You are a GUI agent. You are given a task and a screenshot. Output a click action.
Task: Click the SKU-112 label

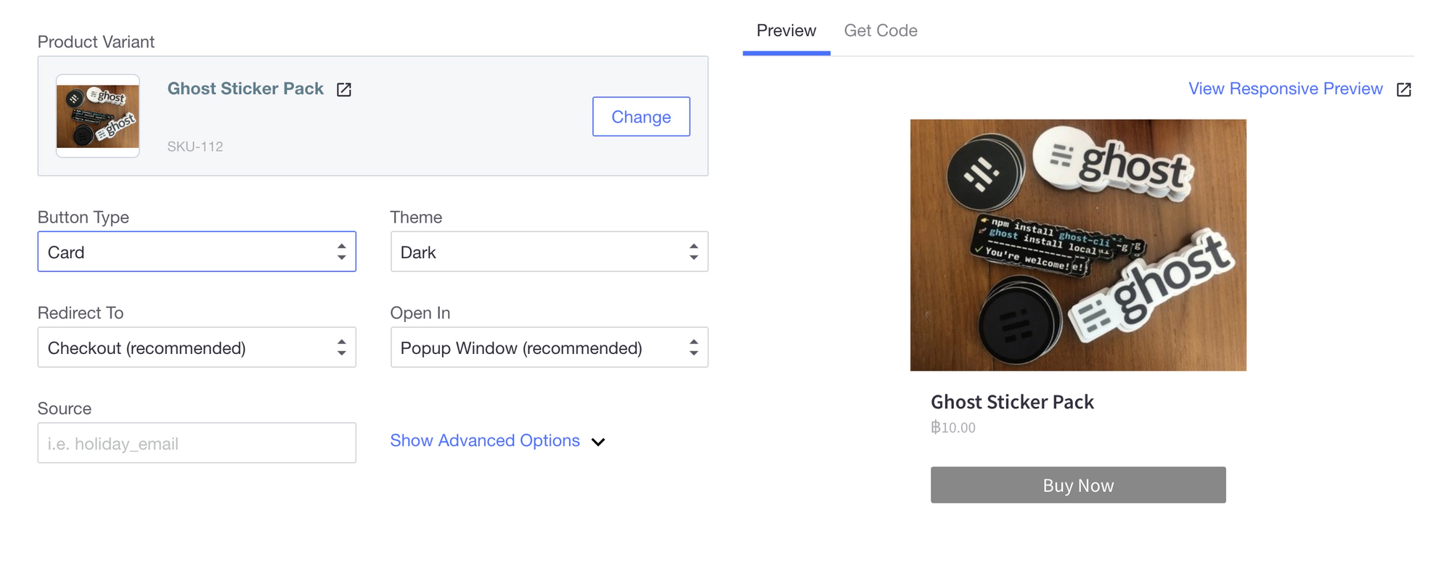click(195, 147)
